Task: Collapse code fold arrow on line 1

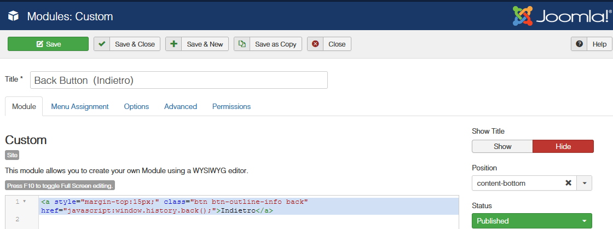Action: (x=25, y=202)
